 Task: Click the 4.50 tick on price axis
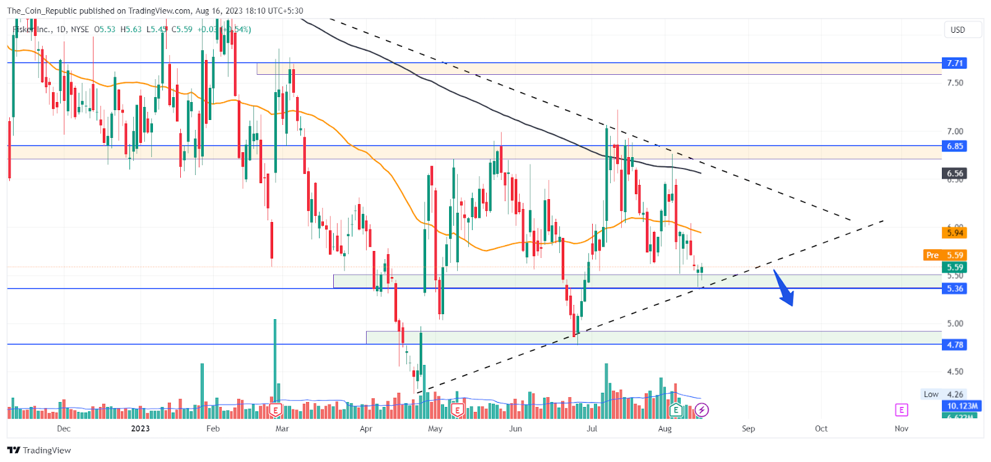(x=955, y=372)
